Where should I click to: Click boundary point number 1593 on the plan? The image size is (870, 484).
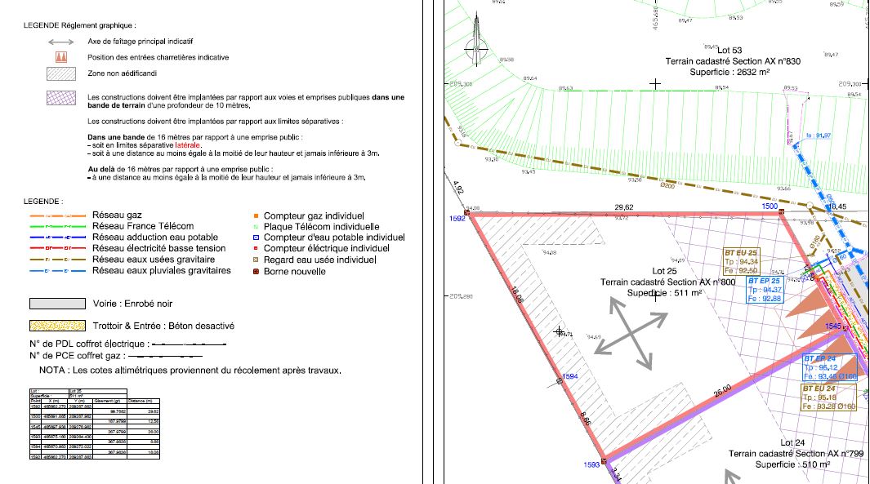(592, 464)
